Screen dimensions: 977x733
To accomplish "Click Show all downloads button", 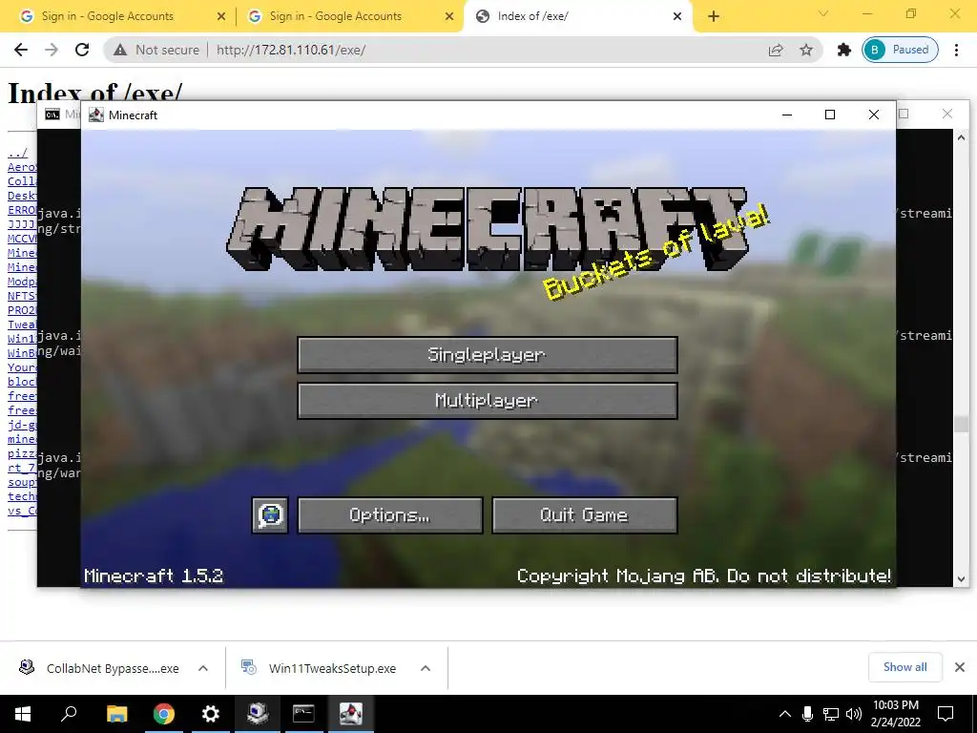I will [904, 667].
